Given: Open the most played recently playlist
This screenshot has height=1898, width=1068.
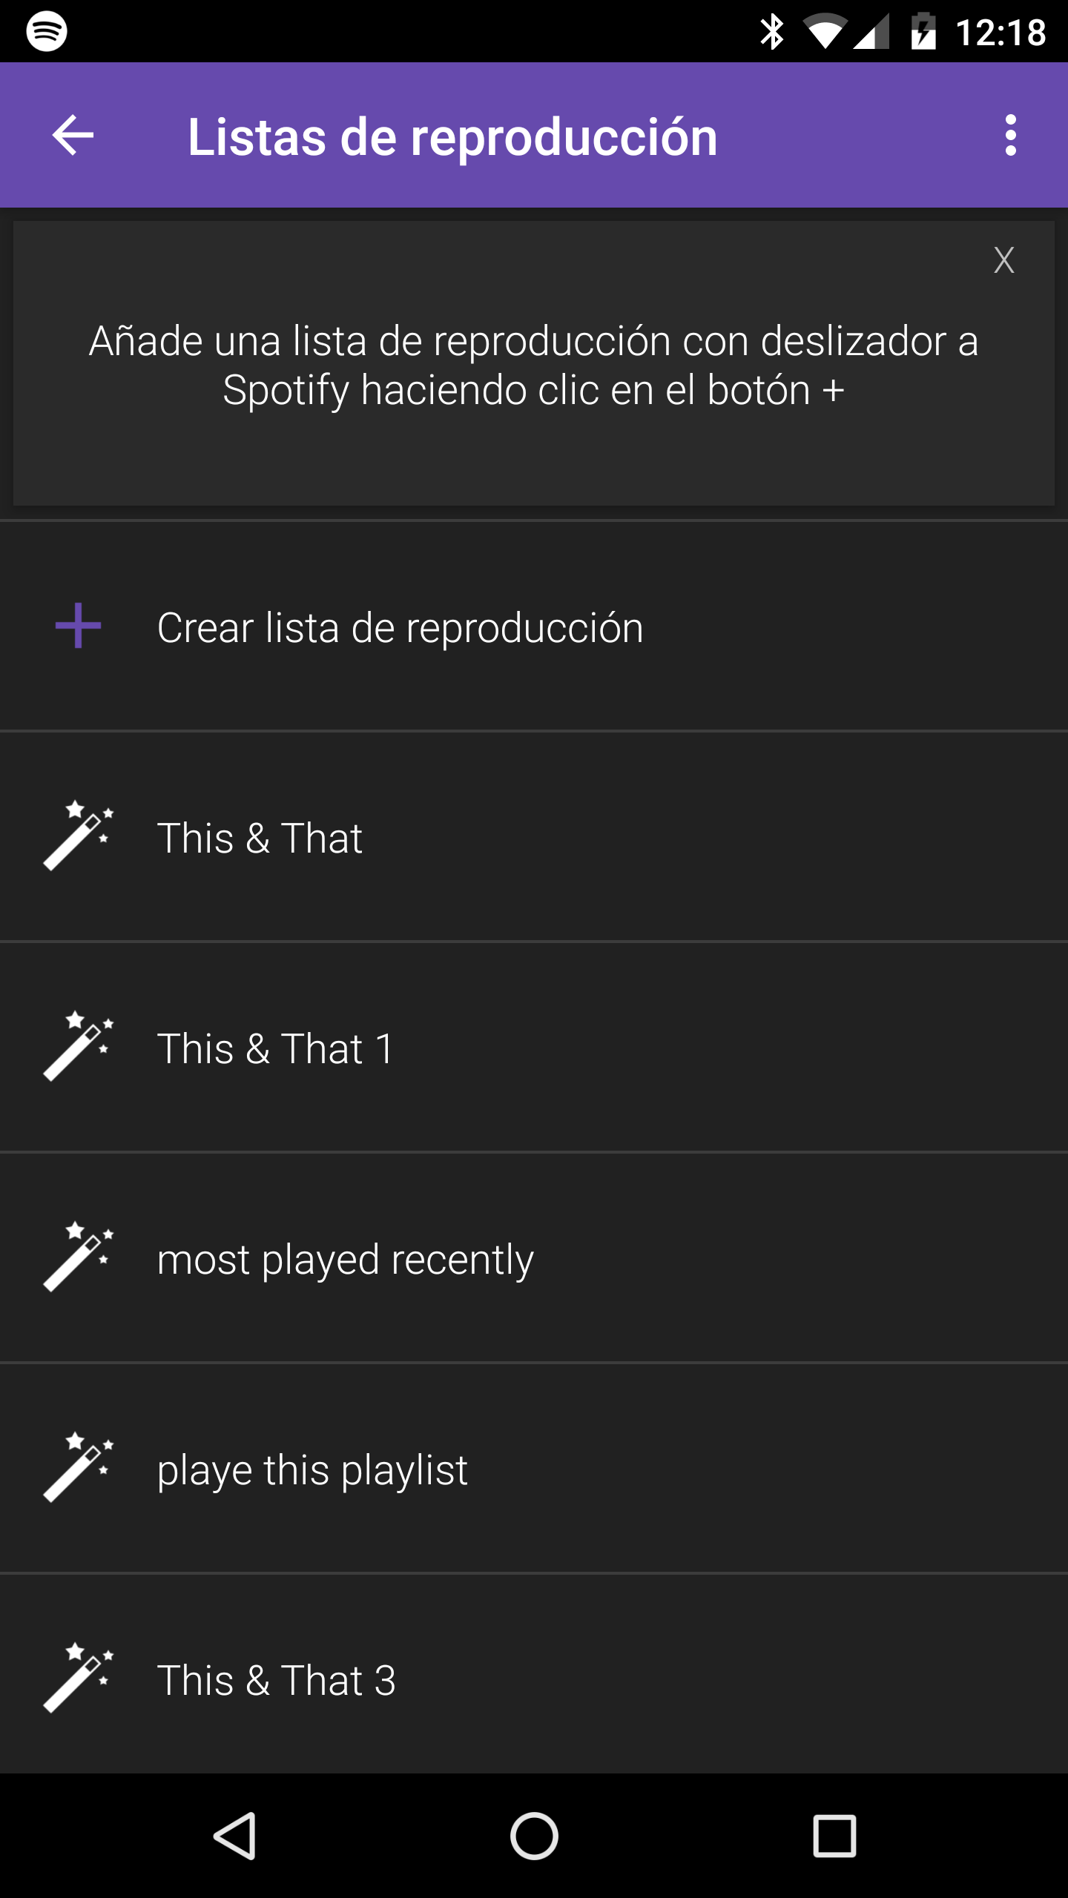Looking at the screenshot, I should point(534,1259).
